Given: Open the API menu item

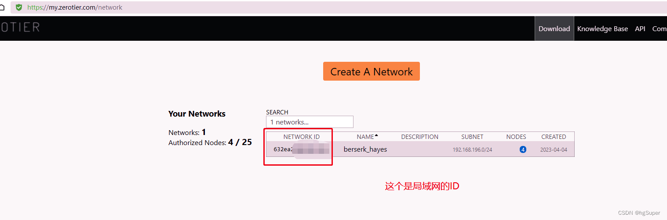Looking at the screenshot, I should (640, 28).
